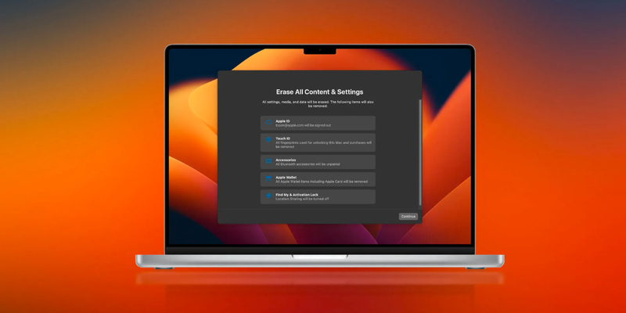Click the Accessories display icon
The image size is (626, 313).
(x=268, y=162)
